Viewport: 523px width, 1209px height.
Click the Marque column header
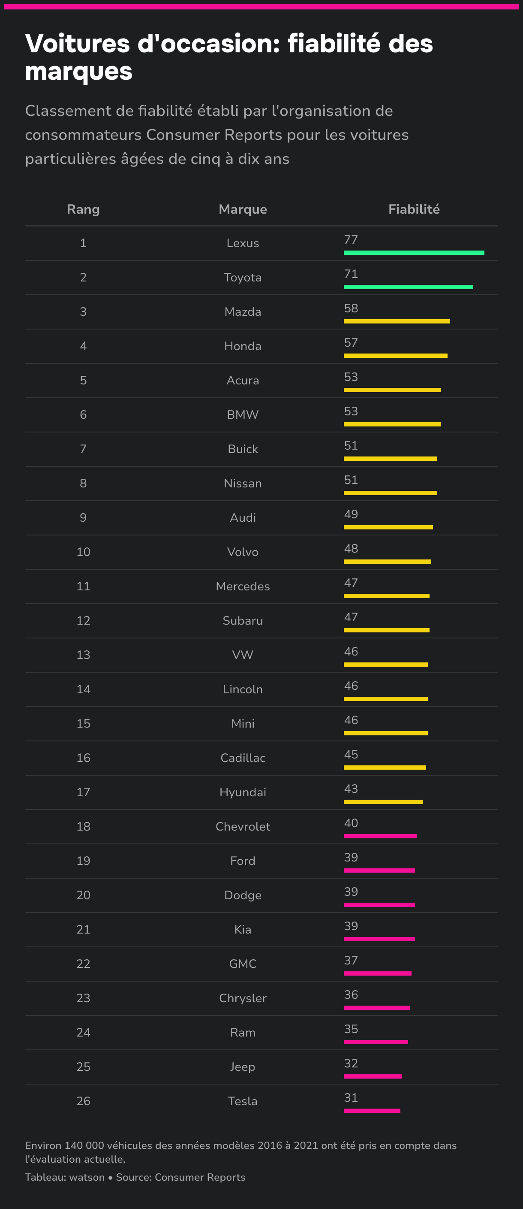pyautogui.click(x=243, y=209)
